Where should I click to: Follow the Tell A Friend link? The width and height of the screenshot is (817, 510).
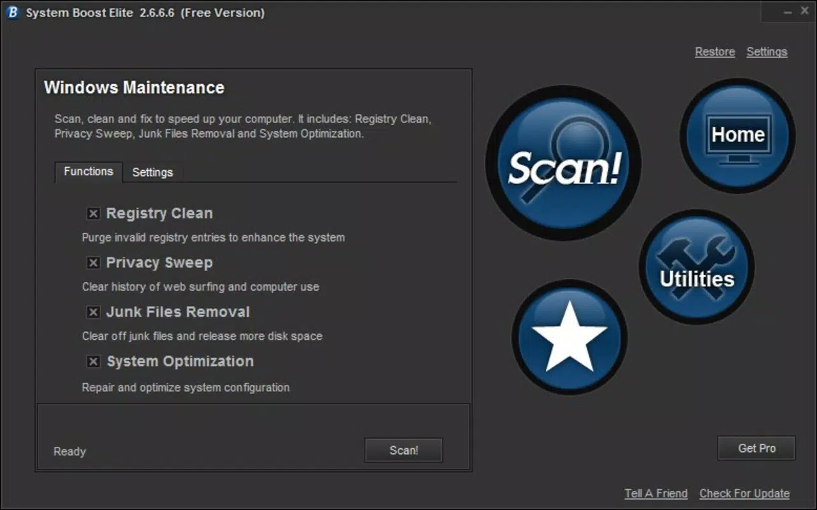click(656, 493)
